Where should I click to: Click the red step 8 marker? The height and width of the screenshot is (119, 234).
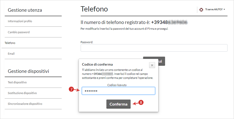[x=141, y=103]
